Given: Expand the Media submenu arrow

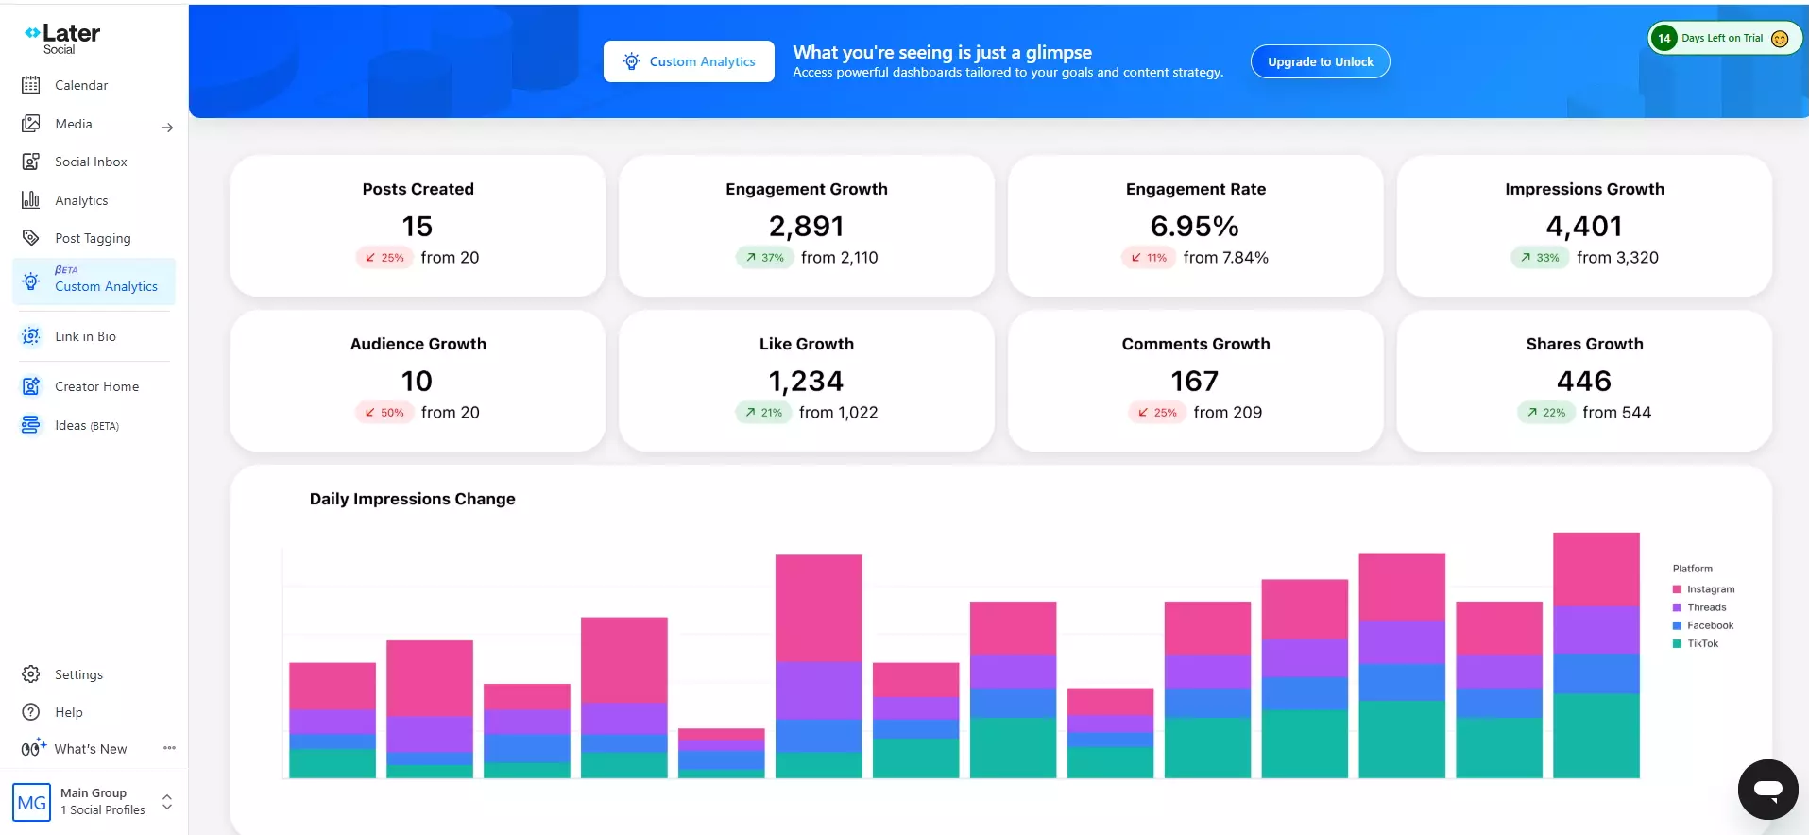Looking at the screenshot, I should point(167,127).
